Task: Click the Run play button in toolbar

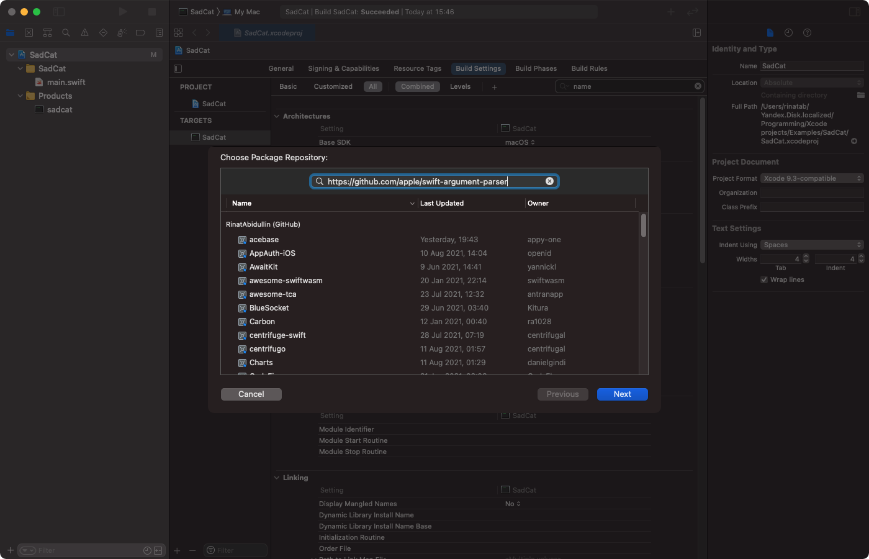Action: coord(123,12)
